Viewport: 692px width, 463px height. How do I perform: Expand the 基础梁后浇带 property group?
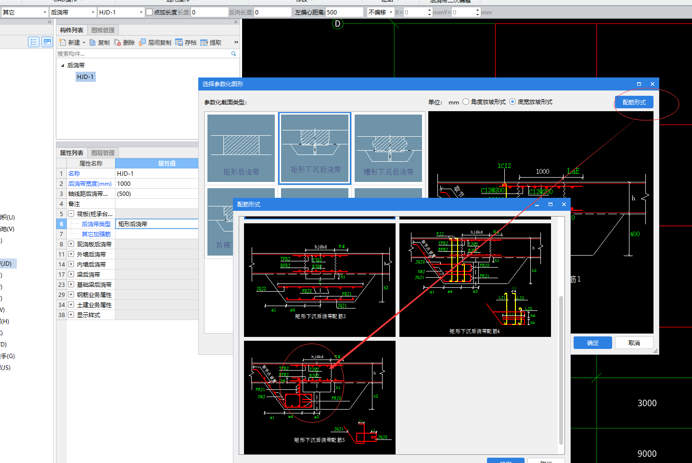click(x=71, y=284)
